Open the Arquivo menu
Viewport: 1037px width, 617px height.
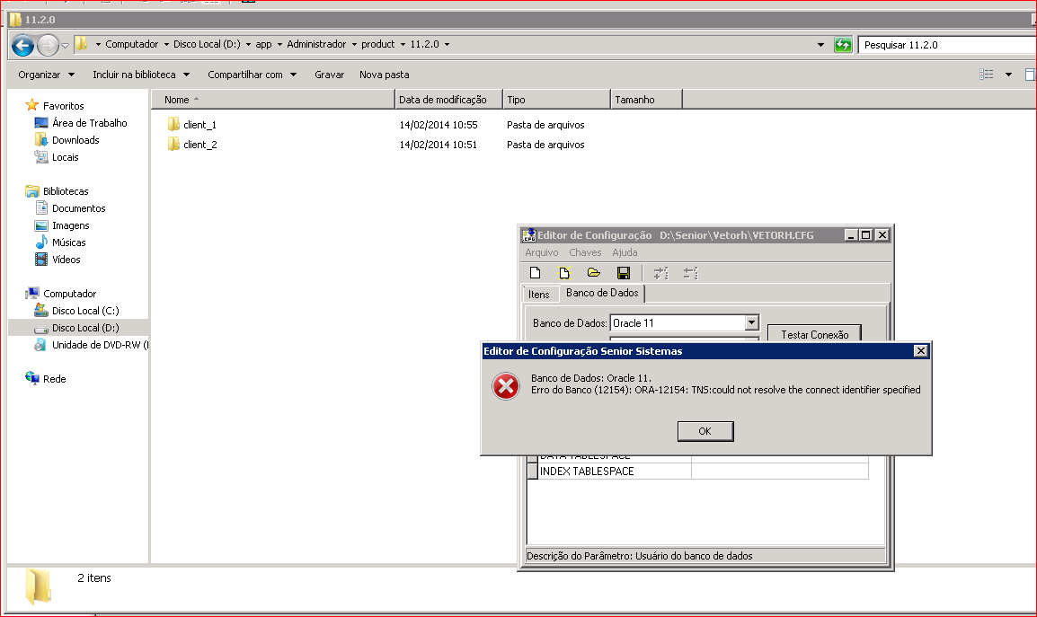542,252
